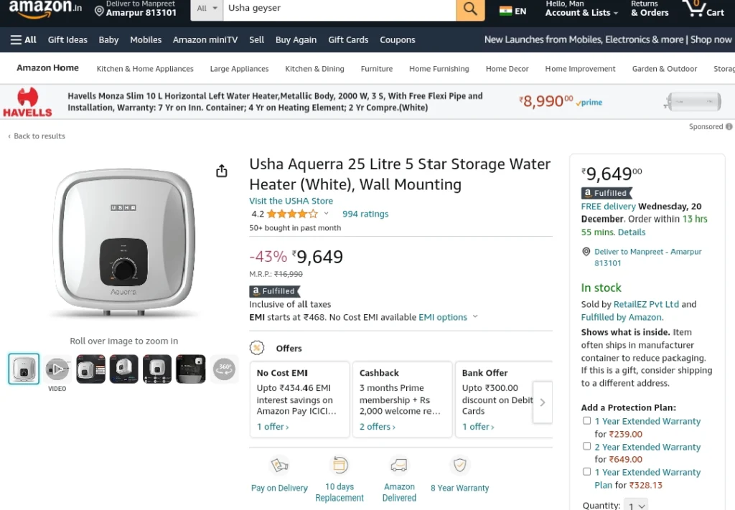Click the Usha geyser search field

[340, 9]
